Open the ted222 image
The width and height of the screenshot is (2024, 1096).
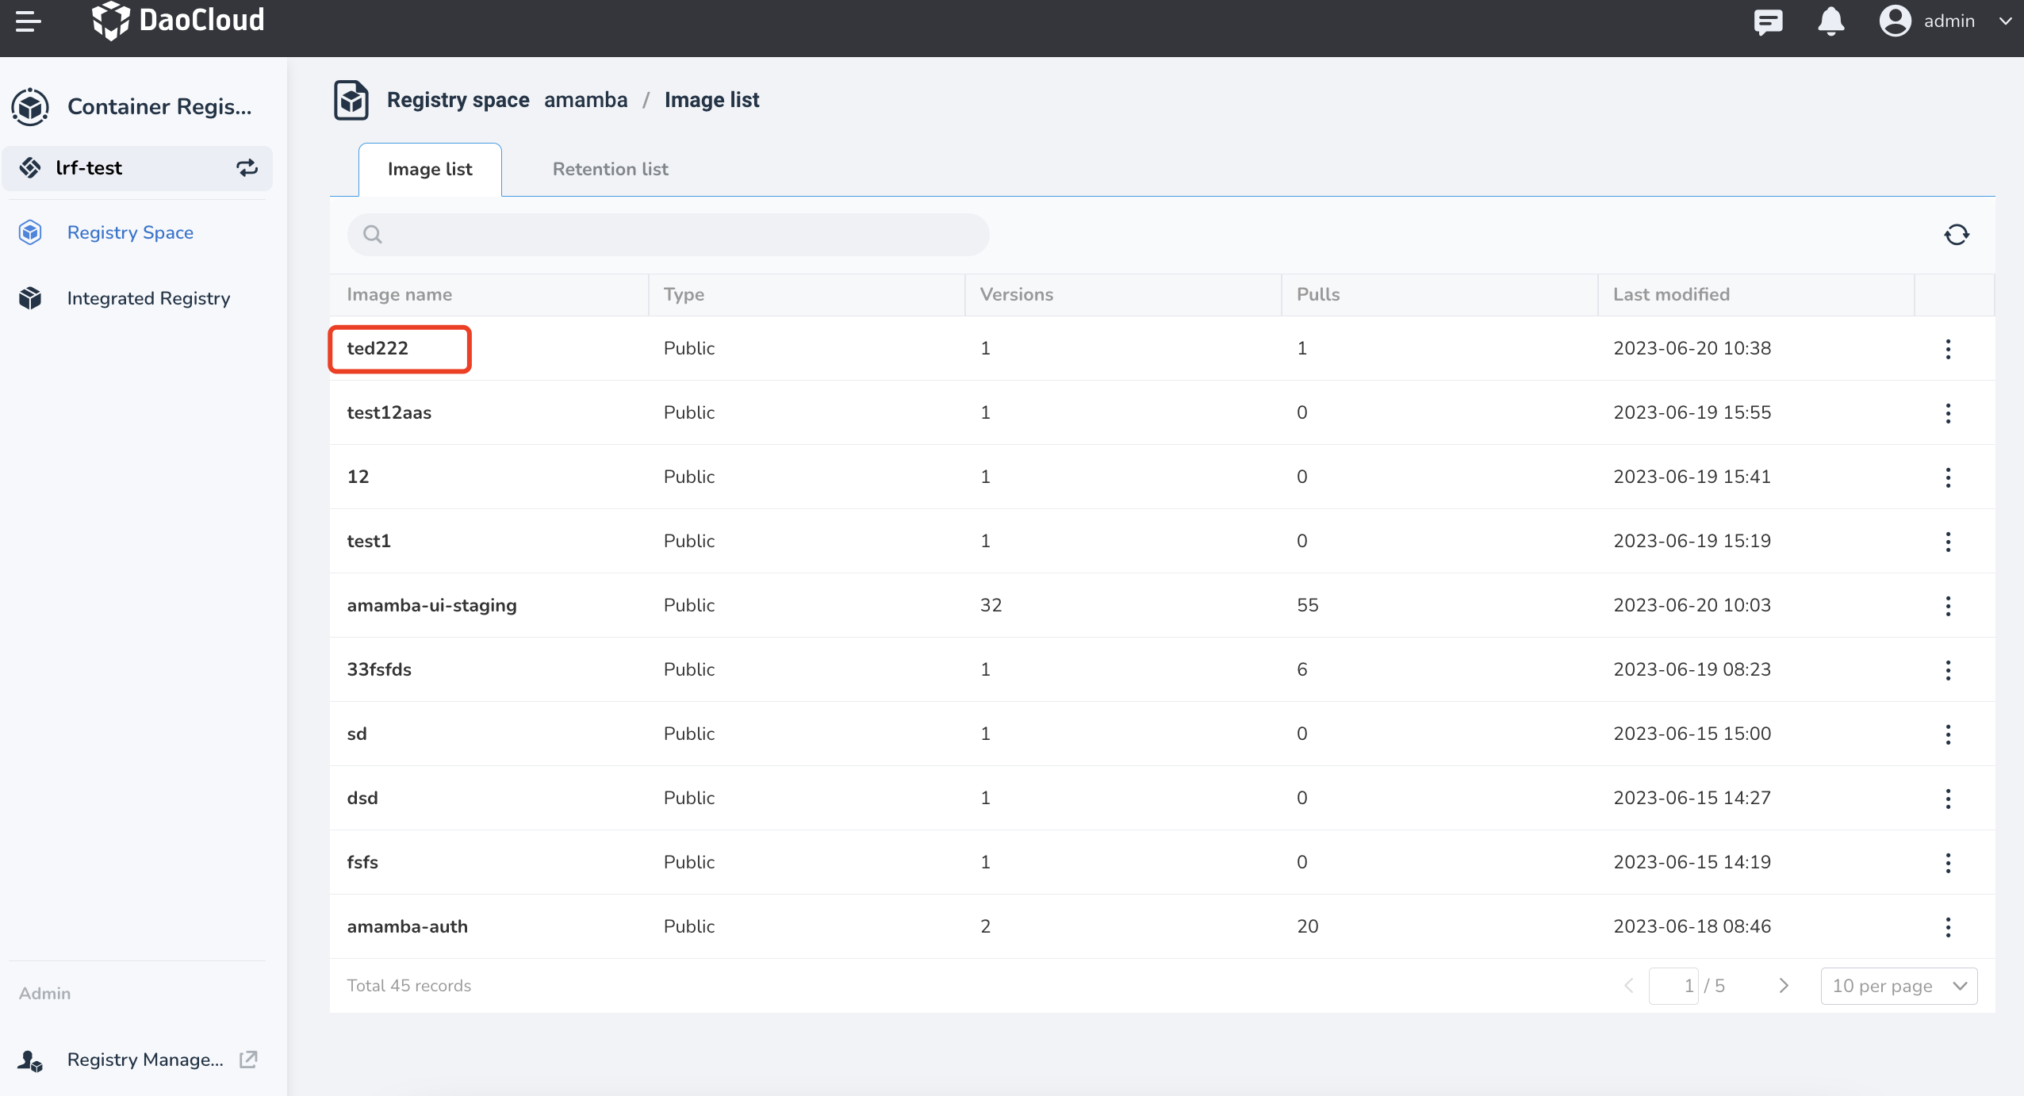378,348
